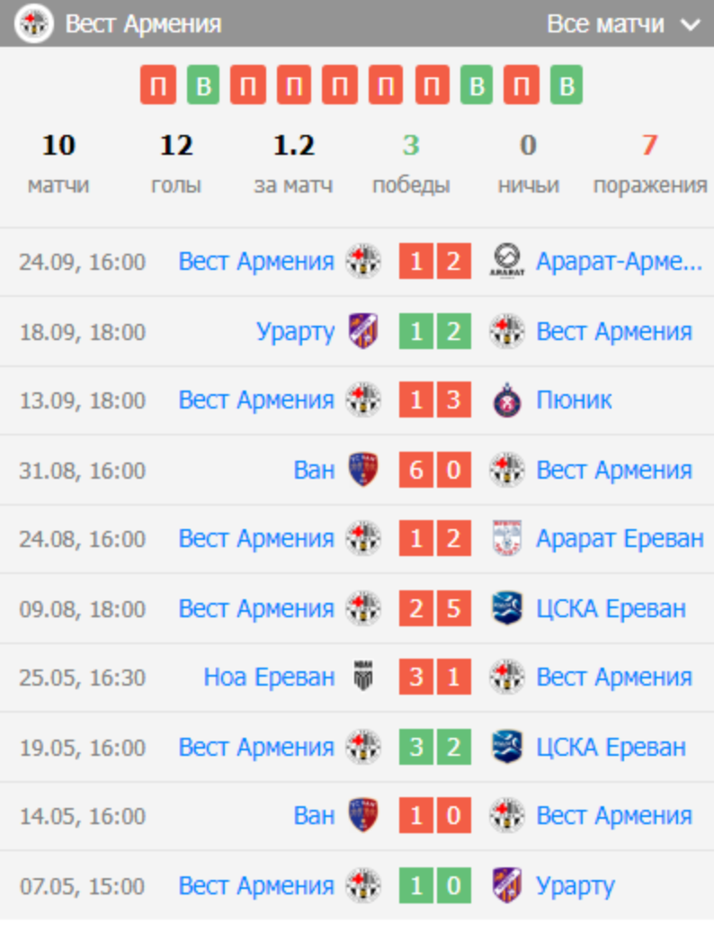Click 'Вест Армения' title in the header
This screenshot has height=925, width=714.
click(x=143, y=24)
